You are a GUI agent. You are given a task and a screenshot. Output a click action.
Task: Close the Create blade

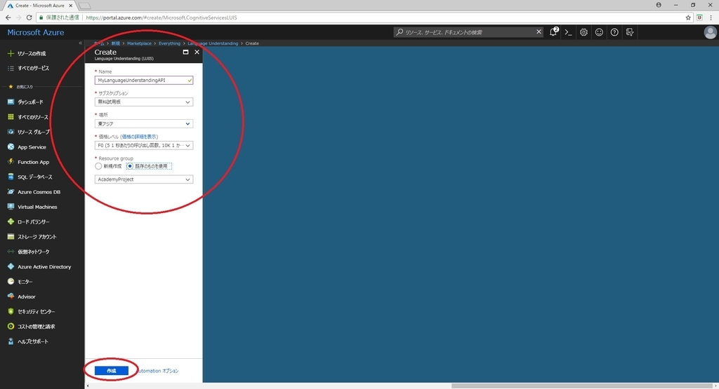(x=197, y=52)
